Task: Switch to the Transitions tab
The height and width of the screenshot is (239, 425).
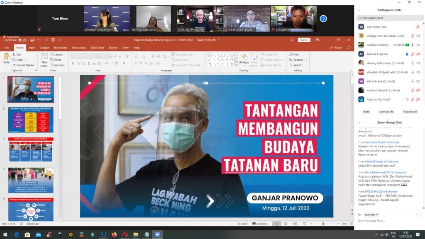Action: [60, 48]
